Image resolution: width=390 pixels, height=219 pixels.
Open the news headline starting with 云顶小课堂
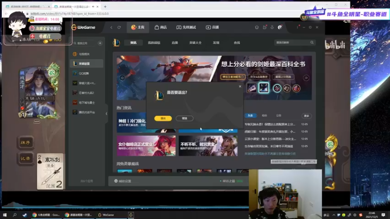click(x=271, y=139)
